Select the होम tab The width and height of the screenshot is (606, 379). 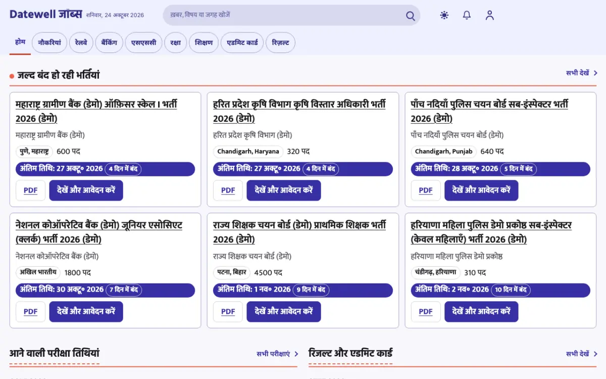tap(20, 42)
